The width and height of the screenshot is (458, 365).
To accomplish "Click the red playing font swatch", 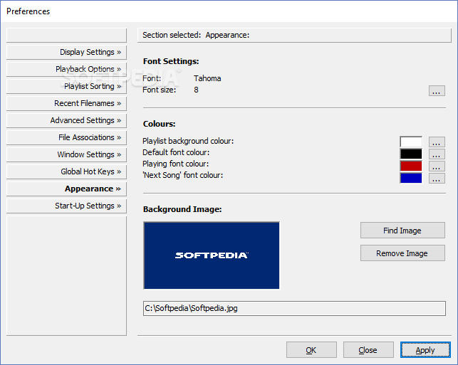I will [411, 166].
